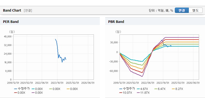The height and width of the screenshot is (98, 205).
Task: Click 2022/06/01 date label in PER chart
Action: pos(42,83)
